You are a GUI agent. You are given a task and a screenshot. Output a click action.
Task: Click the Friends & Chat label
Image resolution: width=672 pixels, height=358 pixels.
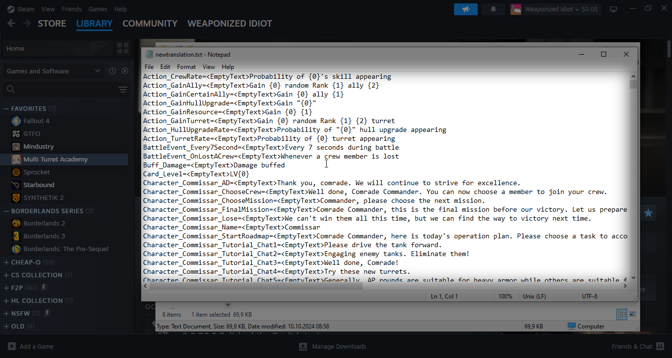point(632,346)
